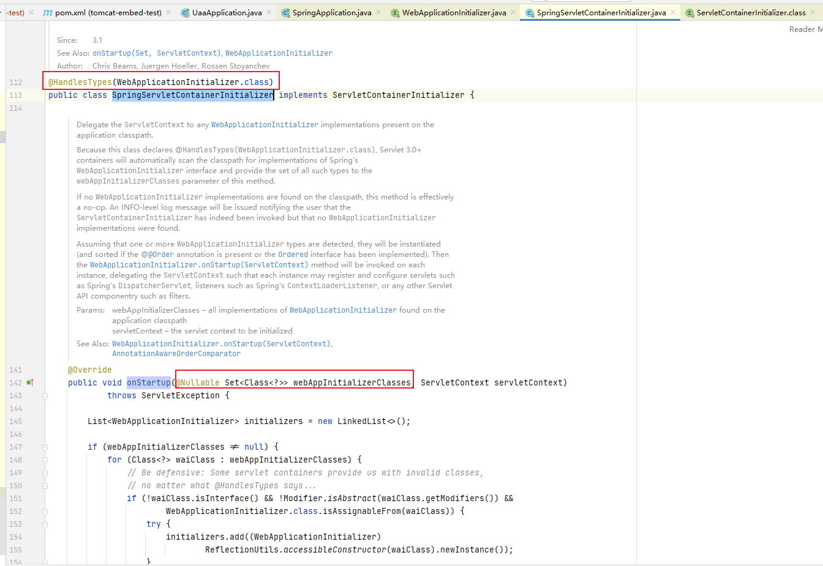The height and width of the screenshot is (566, 823).
Task: Open the ServletContainerInitializer.class tab
Action: (751, 12)
